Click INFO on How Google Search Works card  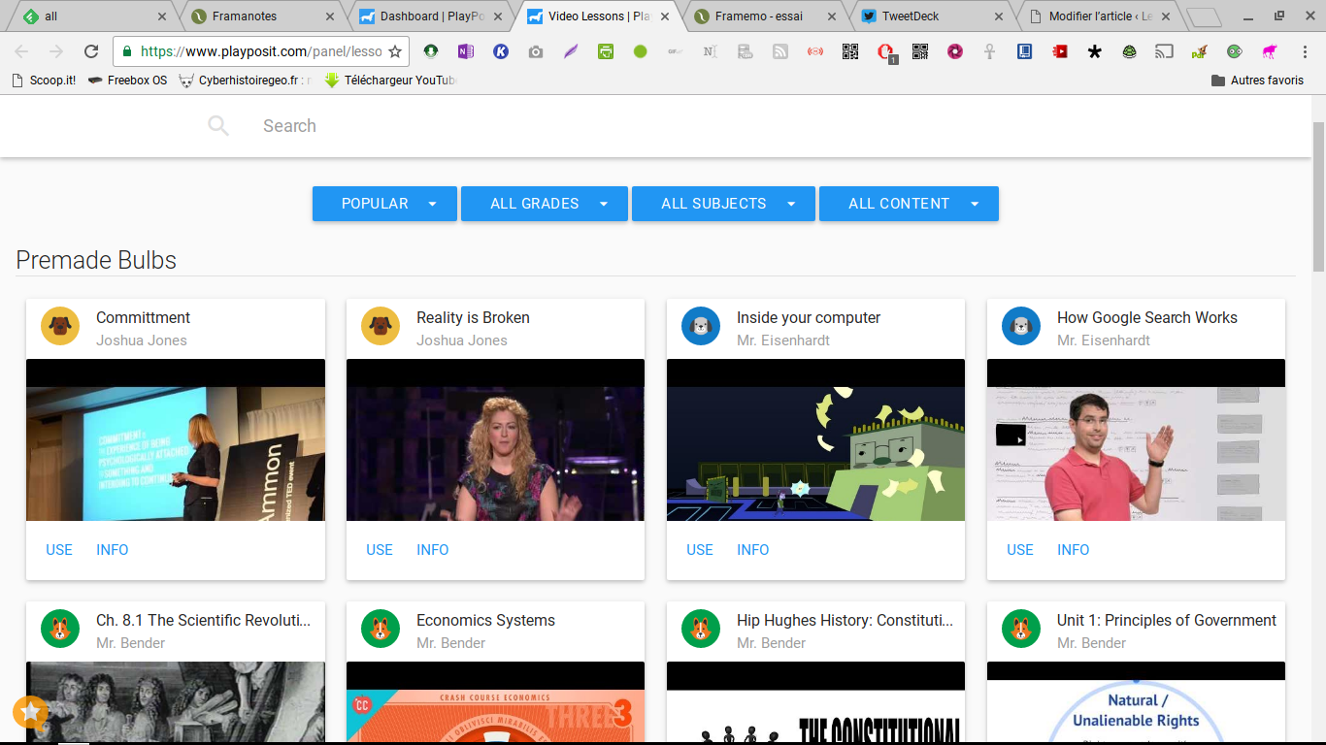tap(1074, 550)
